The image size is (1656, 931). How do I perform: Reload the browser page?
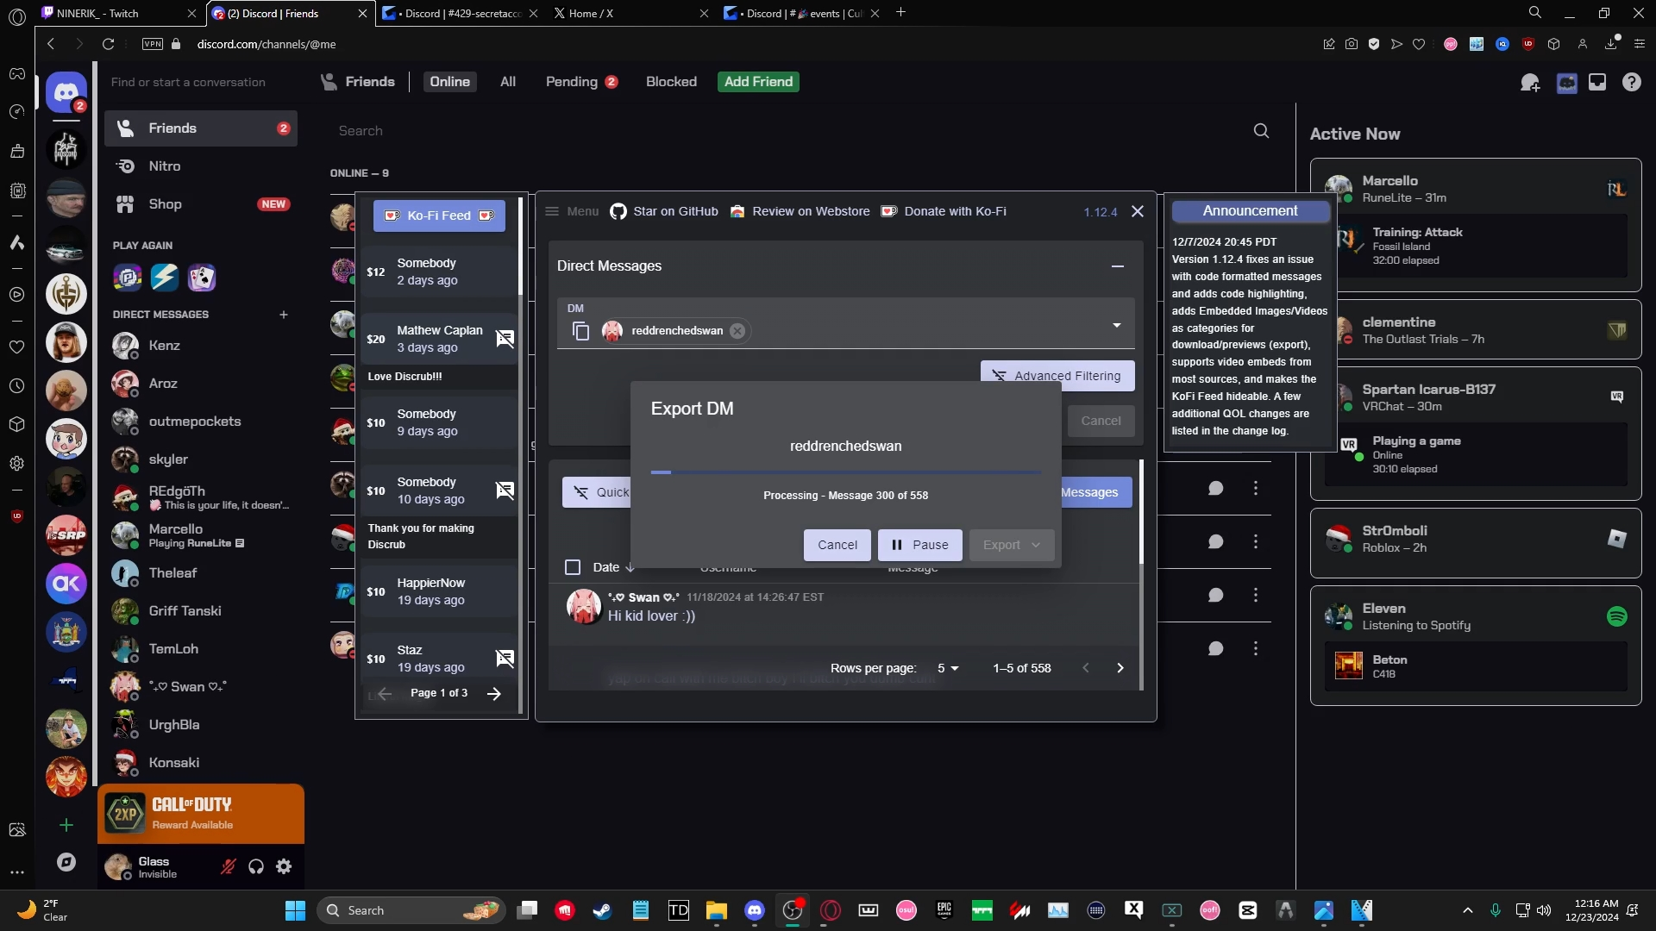tap(108, 44)
